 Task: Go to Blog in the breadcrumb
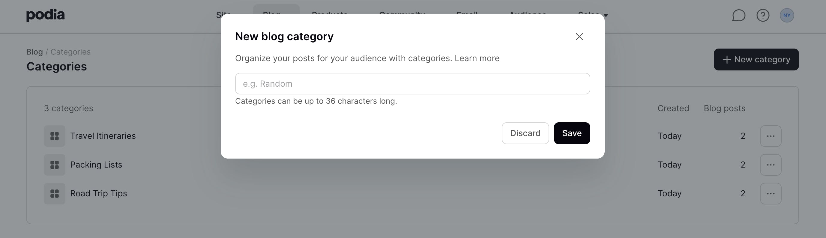34,52
